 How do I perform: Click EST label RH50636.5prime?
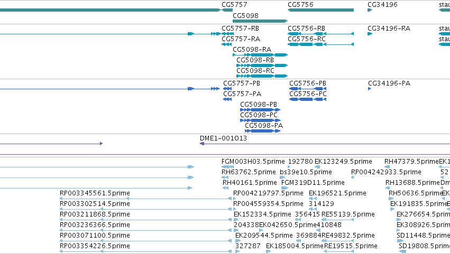415,193
